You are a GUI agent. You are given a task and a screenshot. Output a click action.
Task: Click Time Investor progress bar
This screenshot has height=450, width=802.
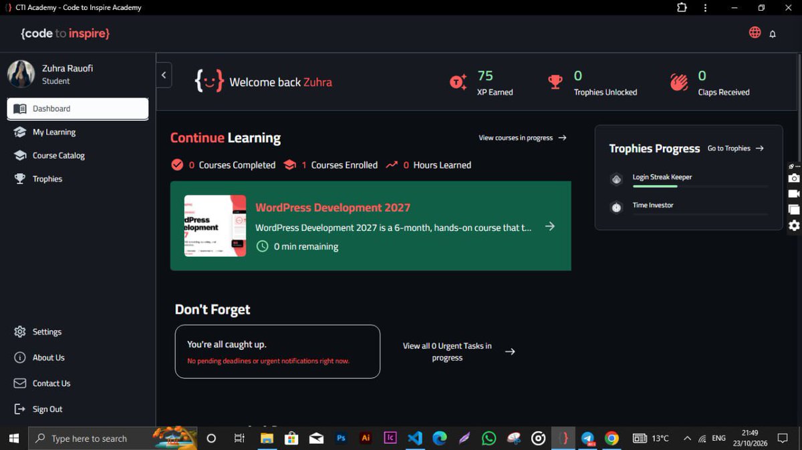[x=700, y=214]
